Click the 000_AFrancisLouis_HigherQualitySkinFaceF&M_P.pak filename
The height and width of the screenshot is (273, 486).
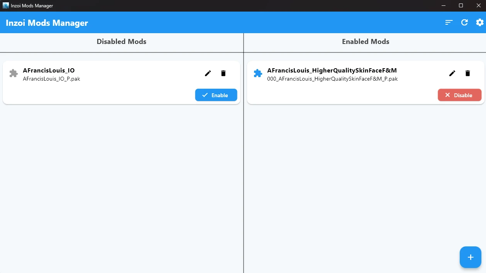click(332, 79)
